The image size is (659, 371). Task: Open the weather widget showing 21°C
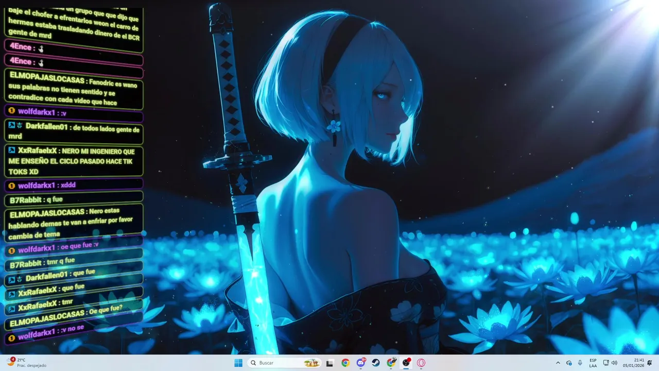click(x=27, y=363)
